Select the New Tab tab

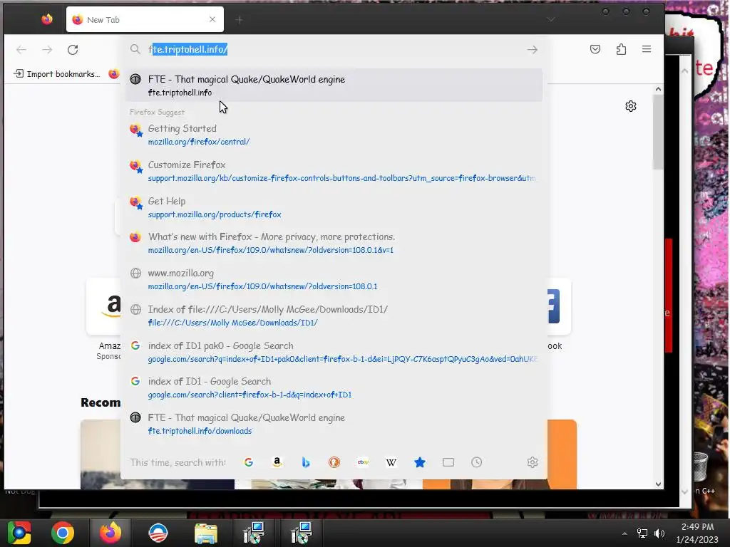coord(145,19)
